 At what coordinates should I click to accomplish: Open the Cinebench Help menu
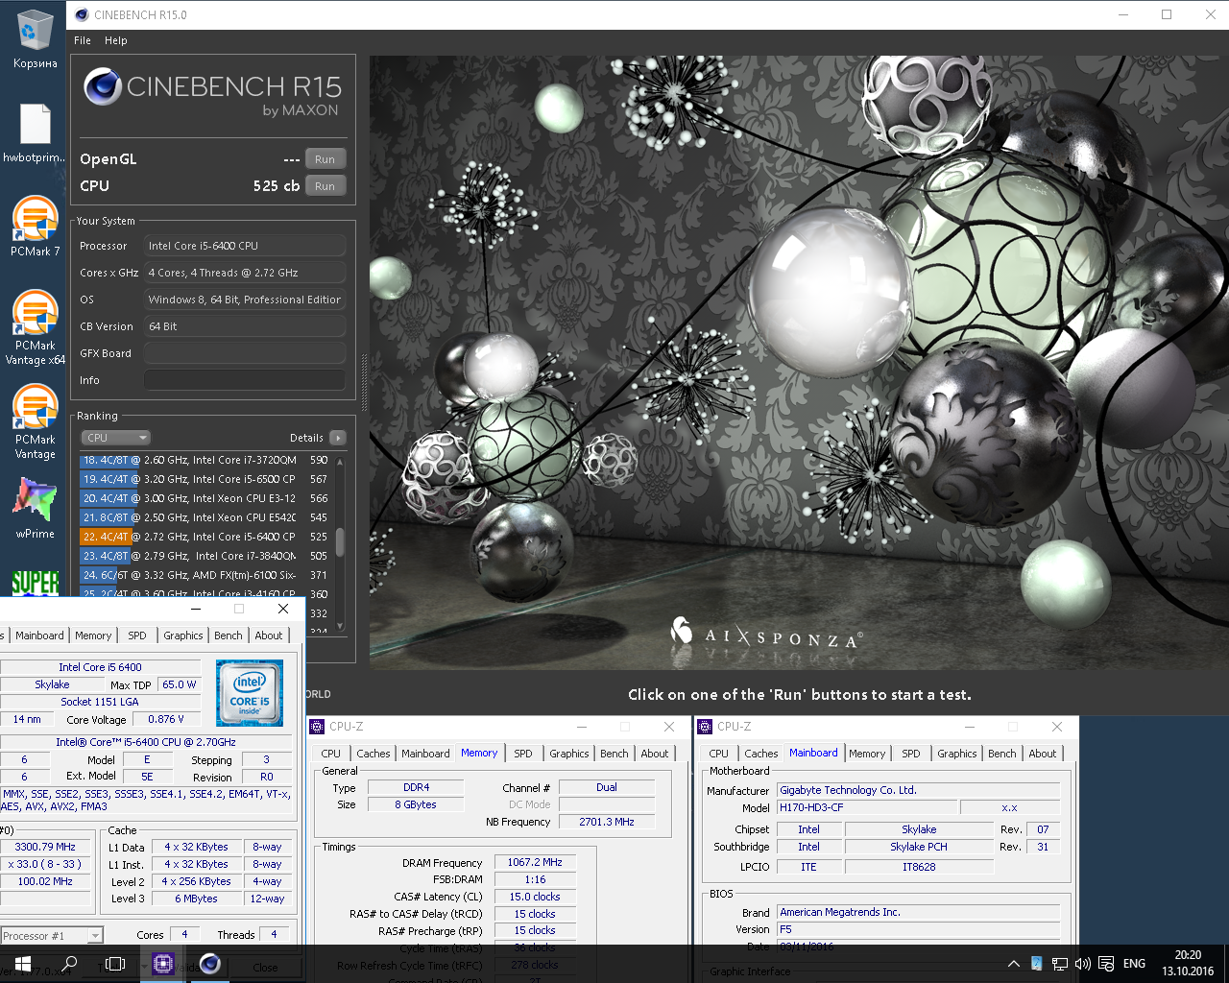click(116, 40)
